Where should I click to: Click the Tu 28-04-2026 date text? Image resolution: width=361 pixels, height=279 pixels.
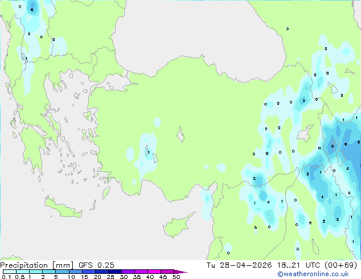point(239,265)
